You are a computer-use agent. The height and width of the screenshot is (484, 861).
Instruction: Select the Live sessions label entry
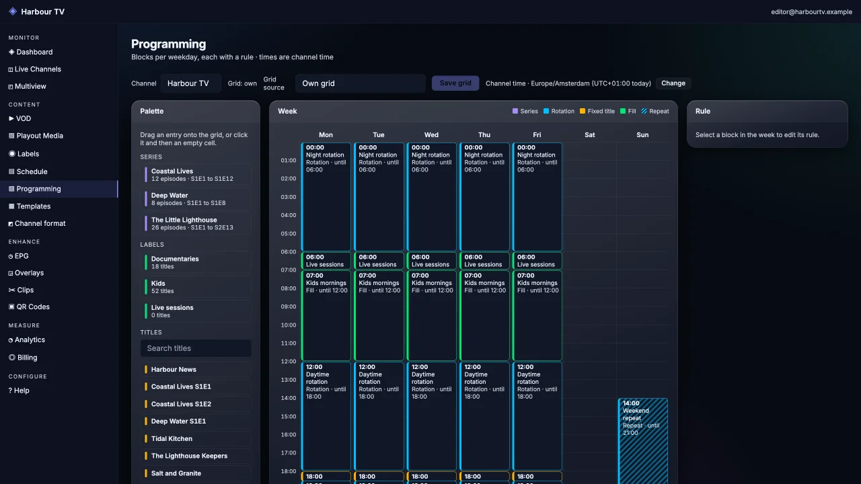point(196,311)
